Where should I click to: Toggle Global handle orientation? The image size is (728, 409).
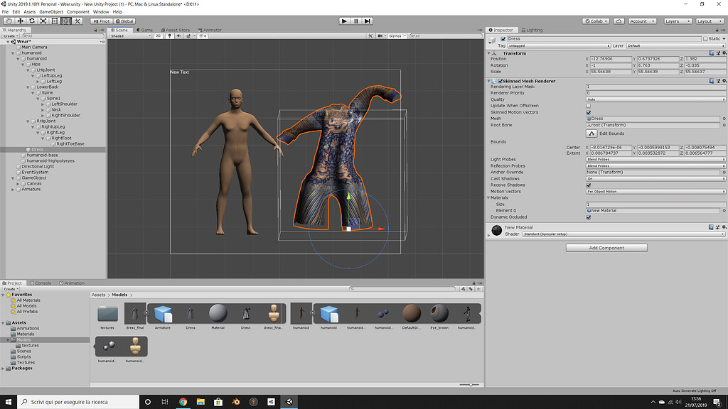pyautogui.click(x=123, y=21)
